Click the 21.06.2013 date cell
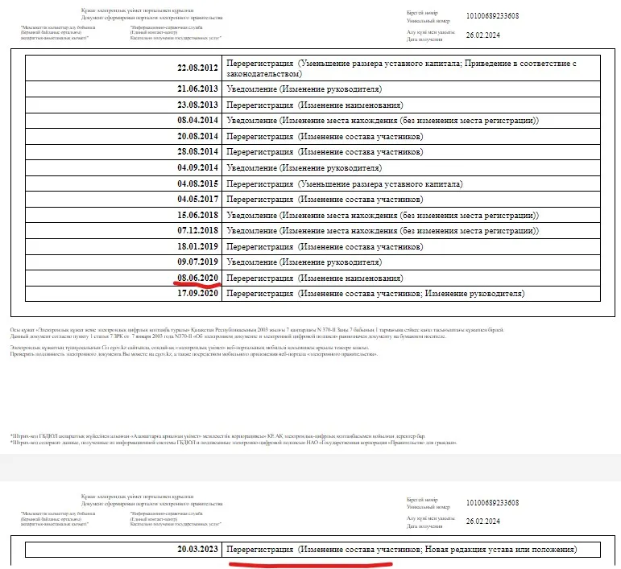This screenshot has height=569, width=621. (198, 89)
